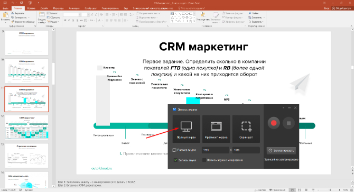The image size is (354, 192).
Task: Switch to Вид (View) tab
Action: [126, 8]
